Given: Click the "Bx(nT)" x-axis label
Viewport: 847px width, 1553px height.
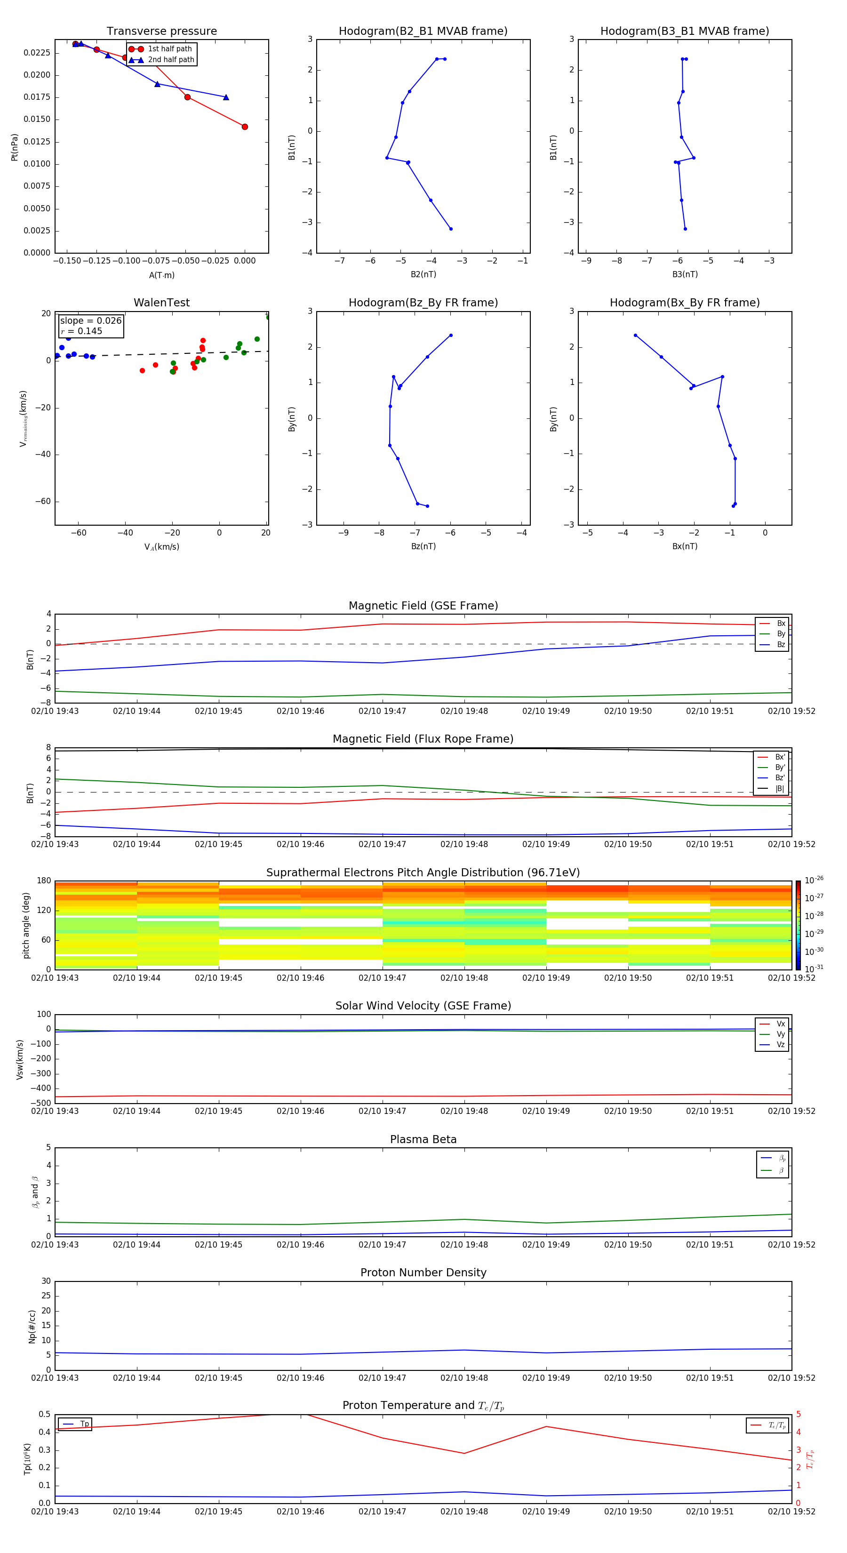Looking at the screenshot, I should click(x=685, y=546).
